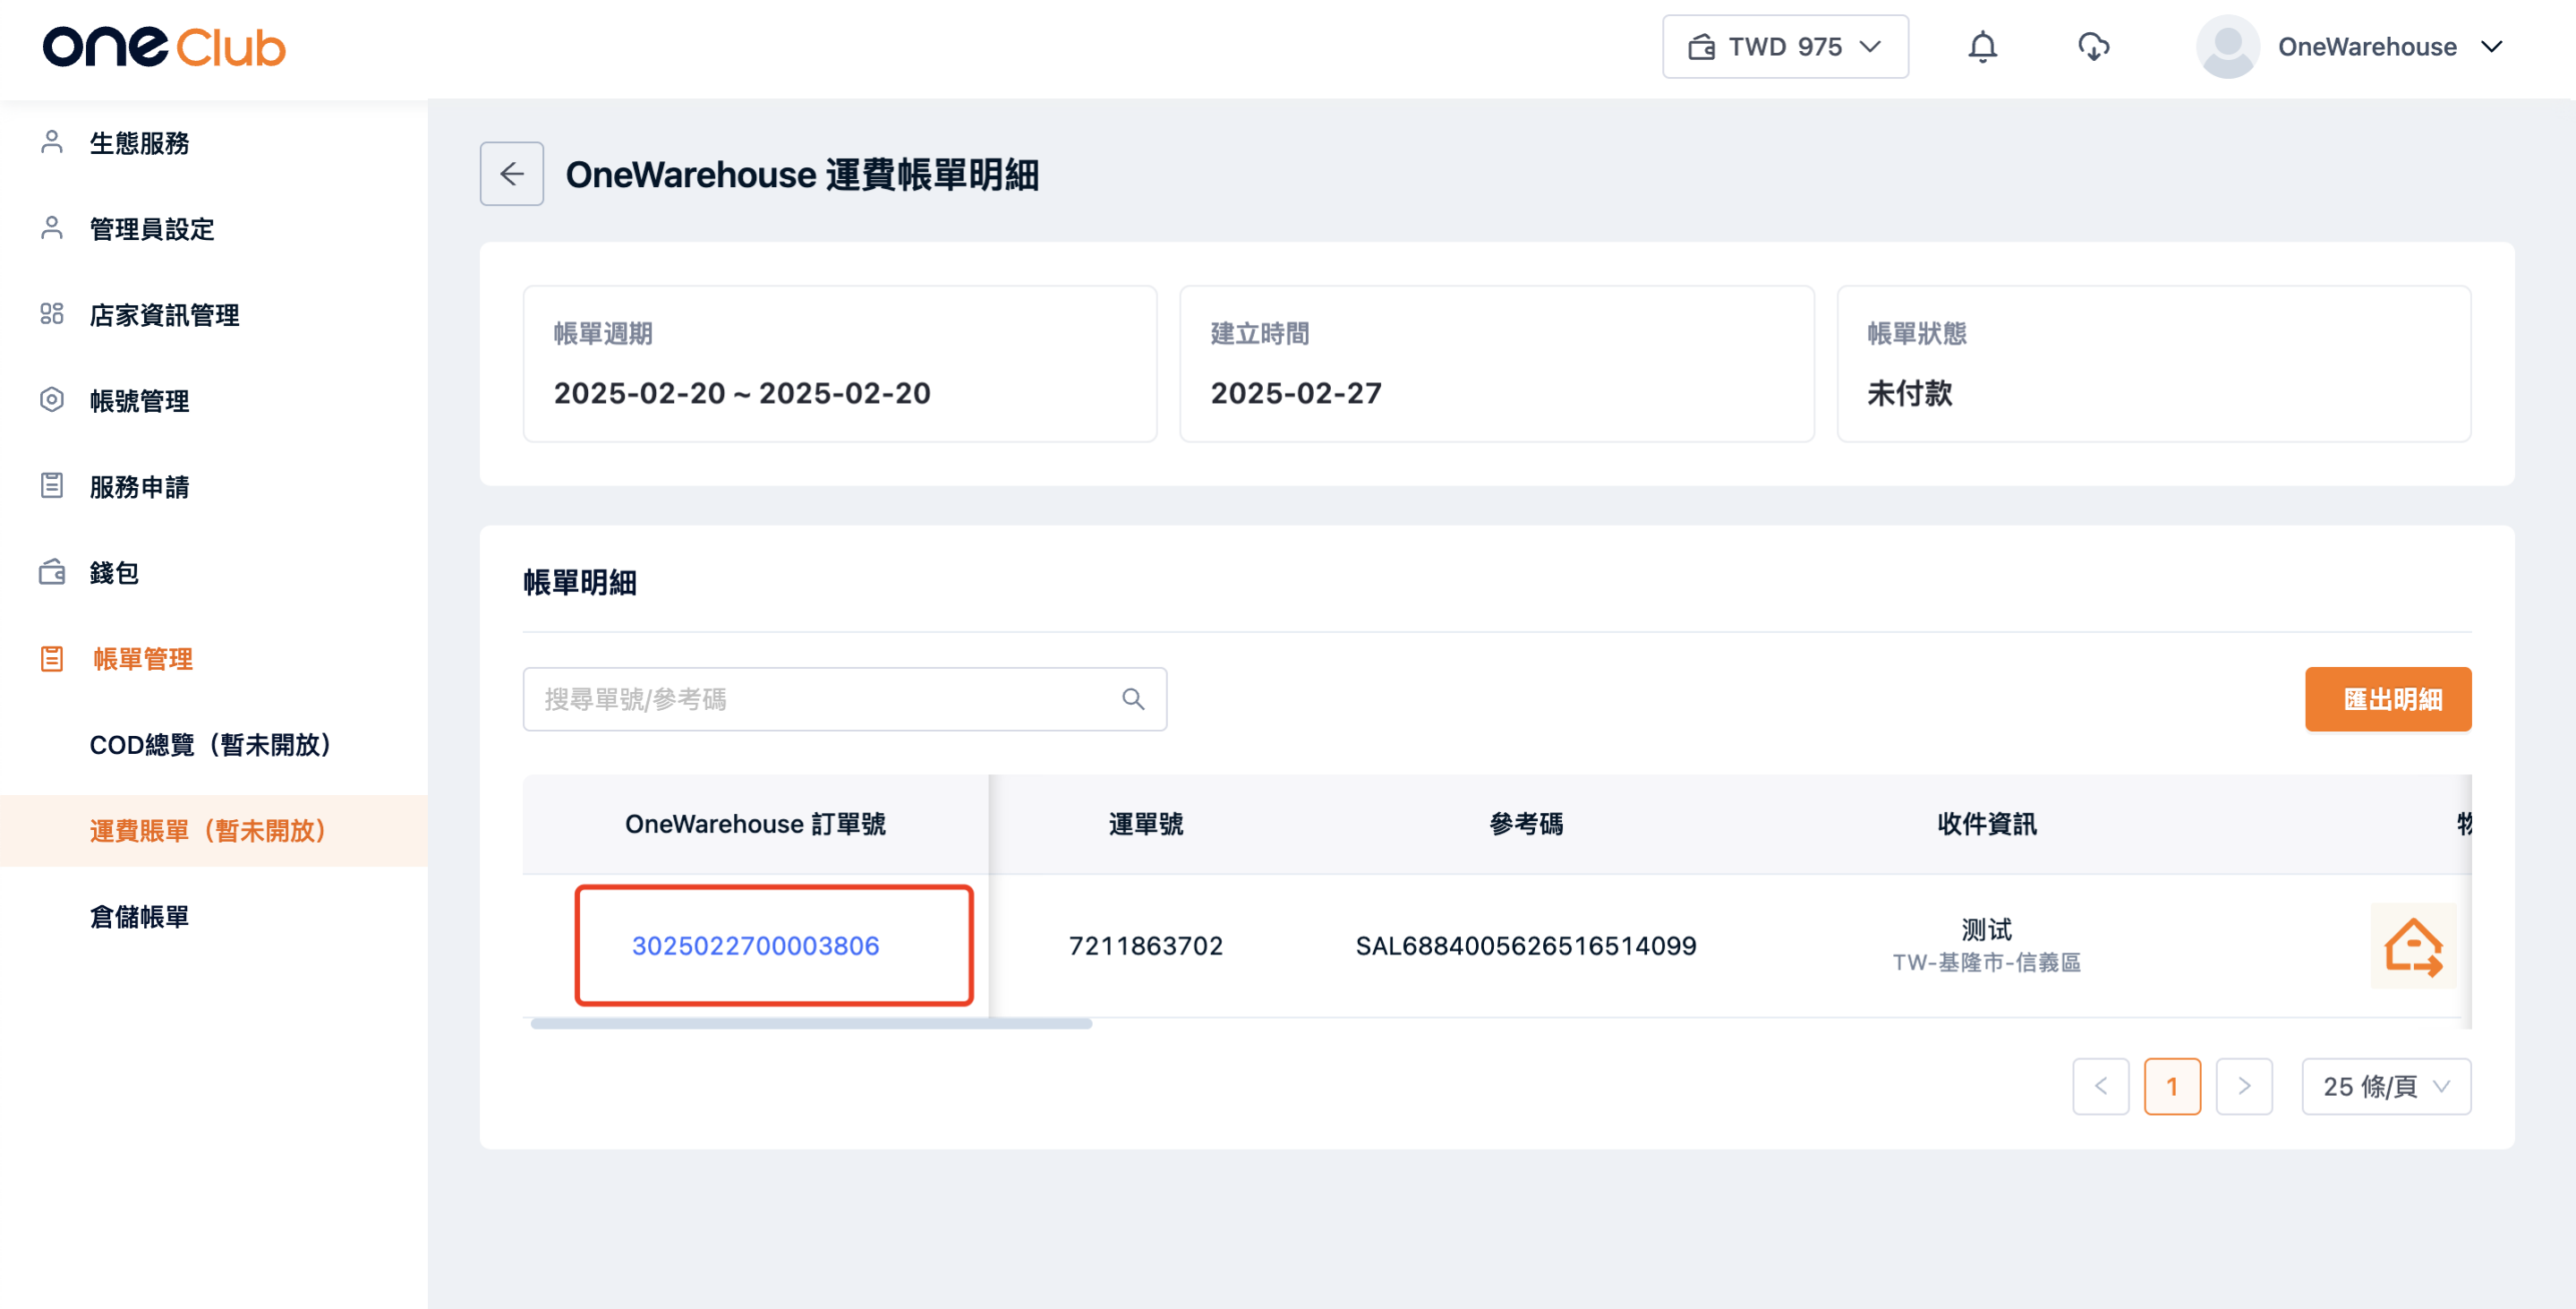This screenshot has width=2576, height=1309.
Task: Click tracking number 7211863702
Action: click(1146, 946)
